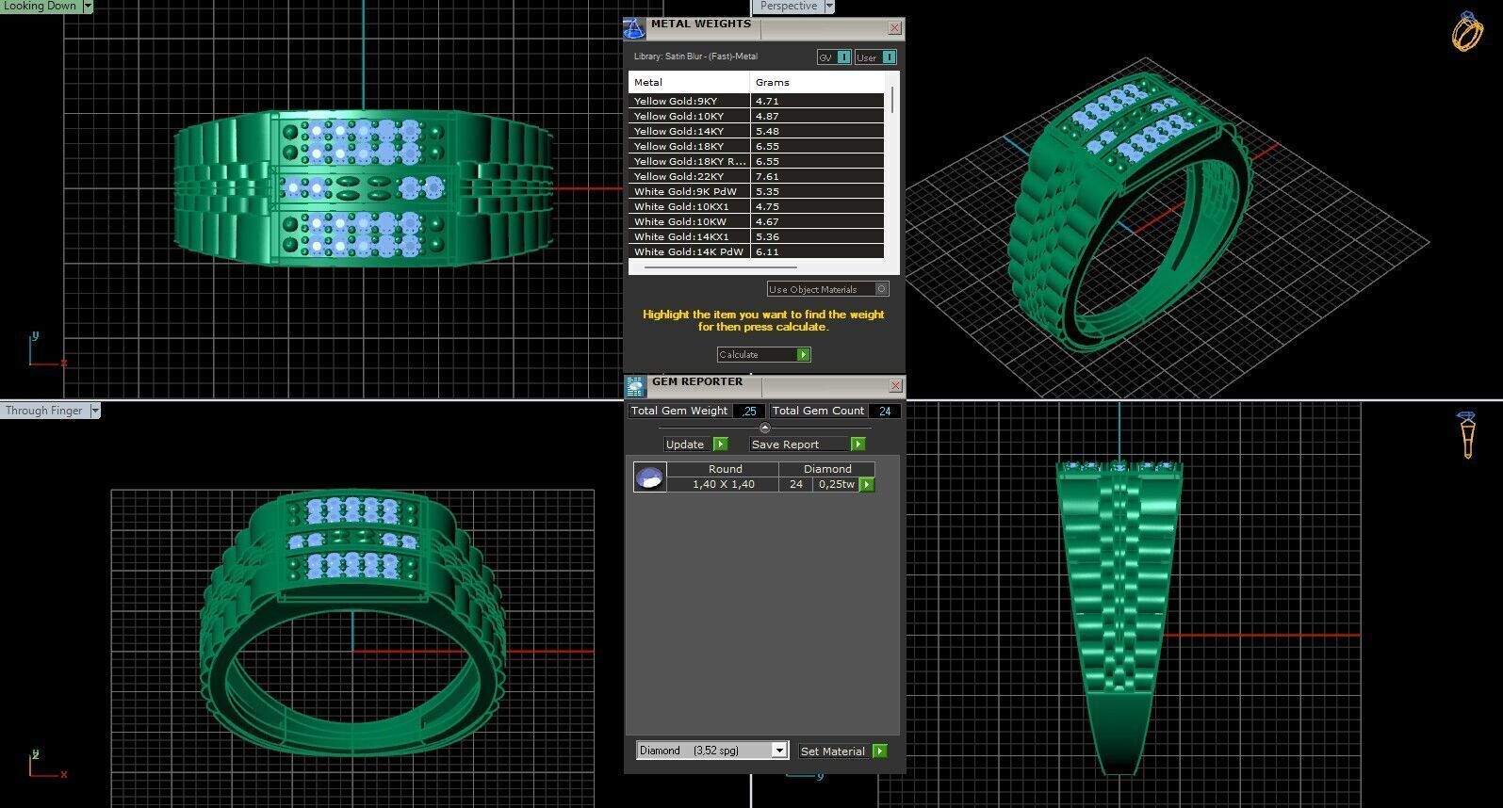Click the Library: Satin Blur - (Fast)-Metal label
The image size is (1503, 808).
pyautogui.click(x=695, y=57)
